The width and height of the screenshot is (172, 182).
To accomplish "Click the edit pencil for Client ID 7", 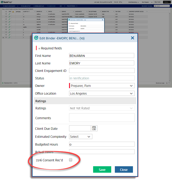I will point(10,37).
